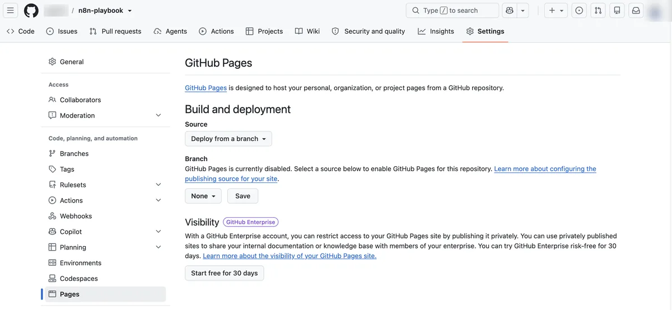The height and width of the screenshot is (310, 672).
Task: Open the Deploy from a branch dropdown
Action: [228, 139]
